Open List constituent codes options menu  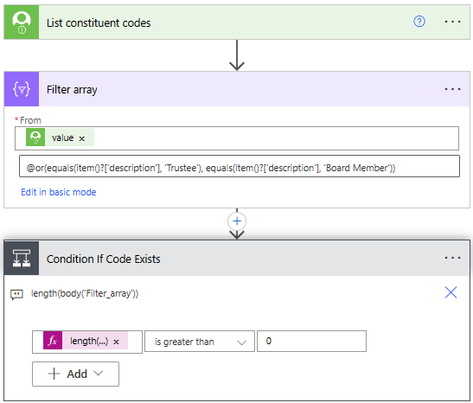pos(452,22)
